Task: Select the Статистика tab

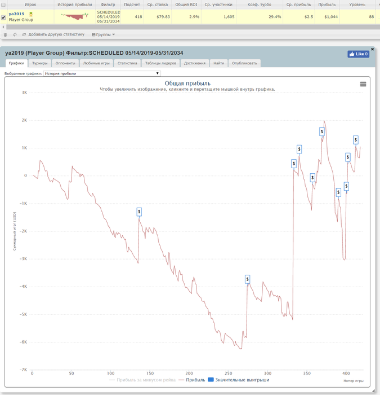Action: tap(127, 63)
